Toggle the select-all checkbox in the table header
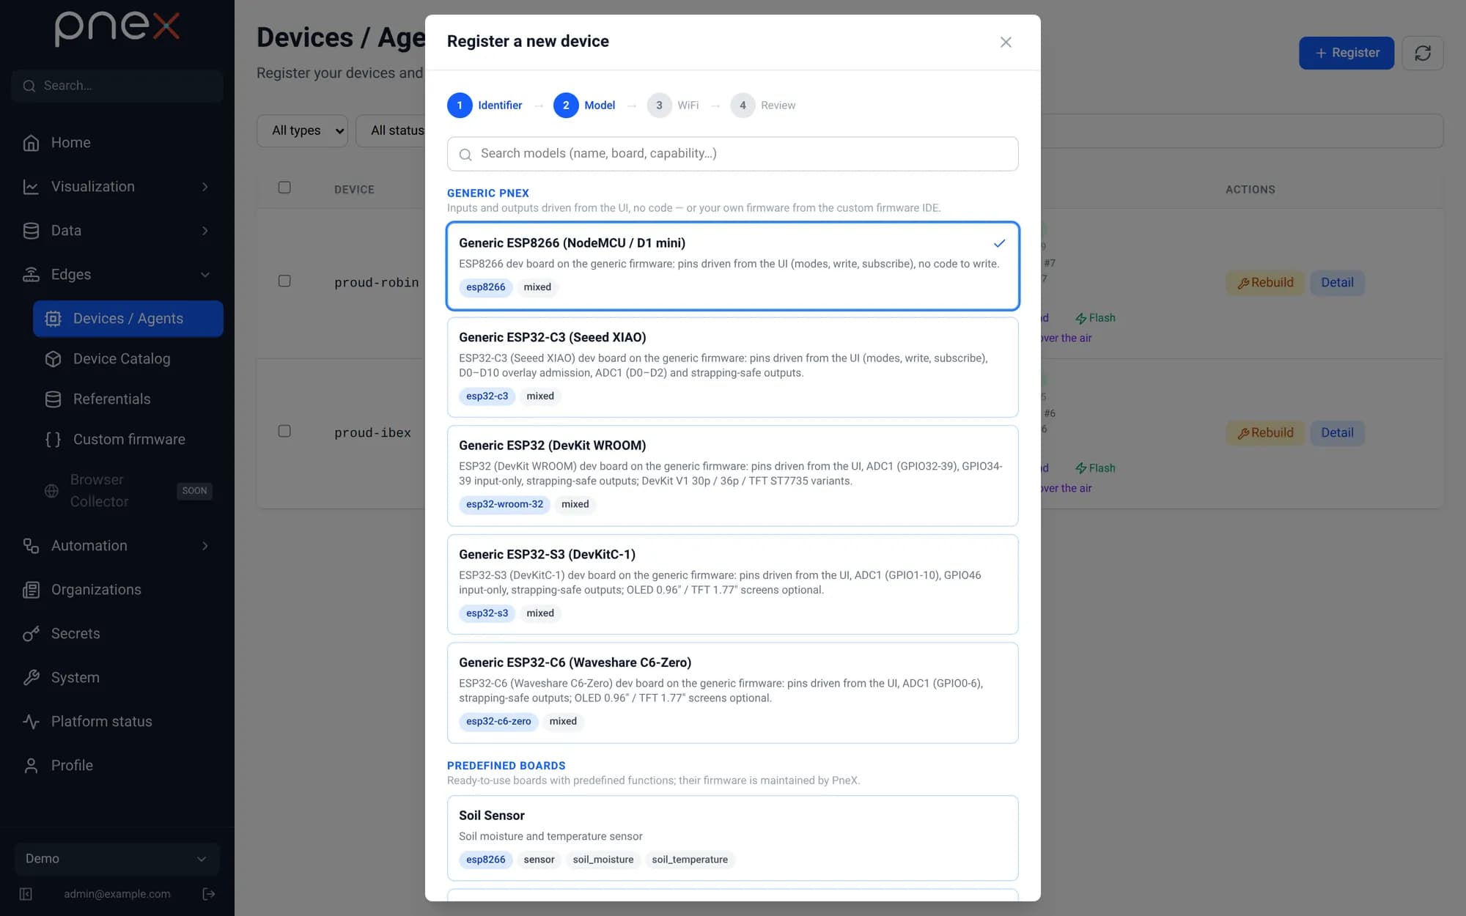The height and width of the screenshot is (916, 1466). point(284,188)
